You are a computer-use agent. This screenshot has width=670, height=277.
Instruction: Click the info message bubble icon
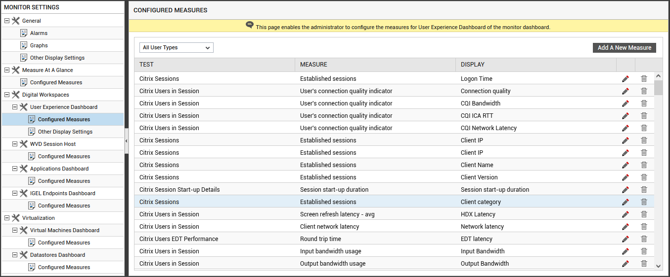(250, 25)
